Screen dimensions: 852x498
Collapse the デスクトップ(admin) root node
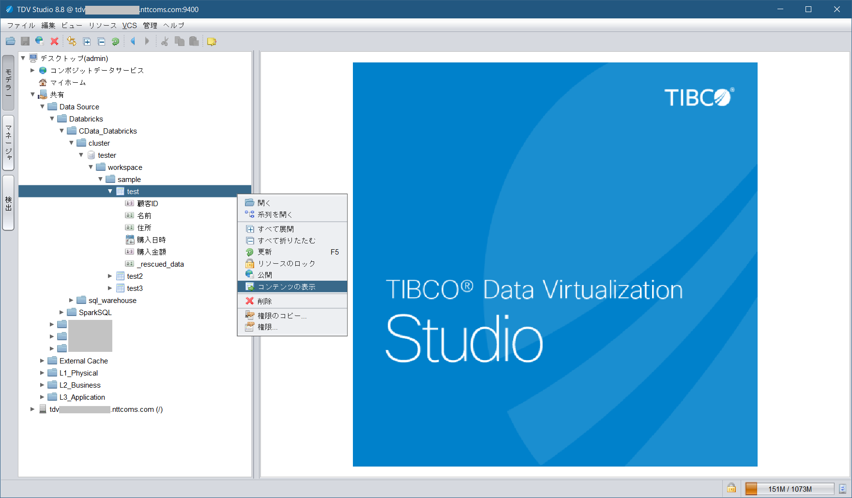point(23,58)
